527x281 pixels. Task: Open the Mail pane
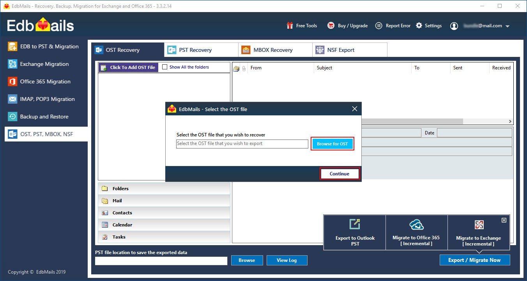[164, 201]
